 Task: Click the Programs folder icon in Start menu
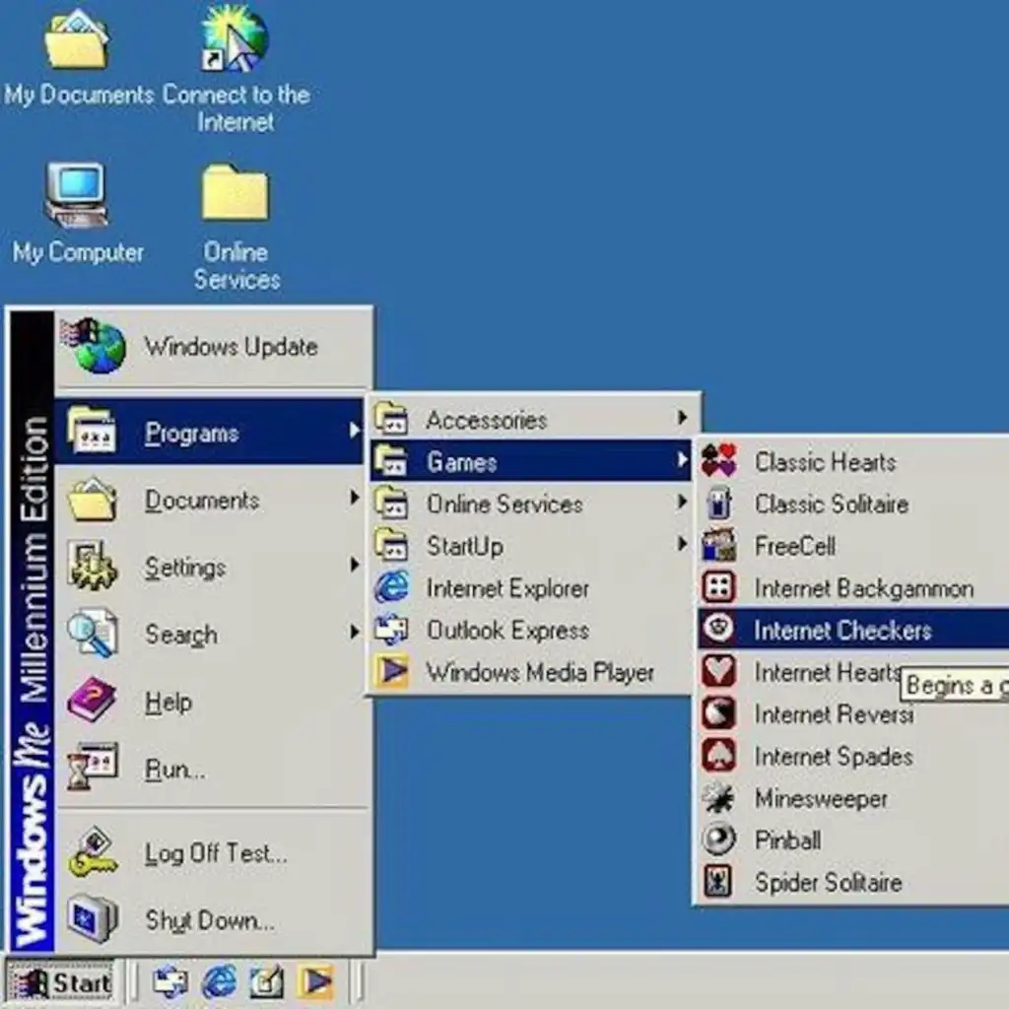coord(93,431)
